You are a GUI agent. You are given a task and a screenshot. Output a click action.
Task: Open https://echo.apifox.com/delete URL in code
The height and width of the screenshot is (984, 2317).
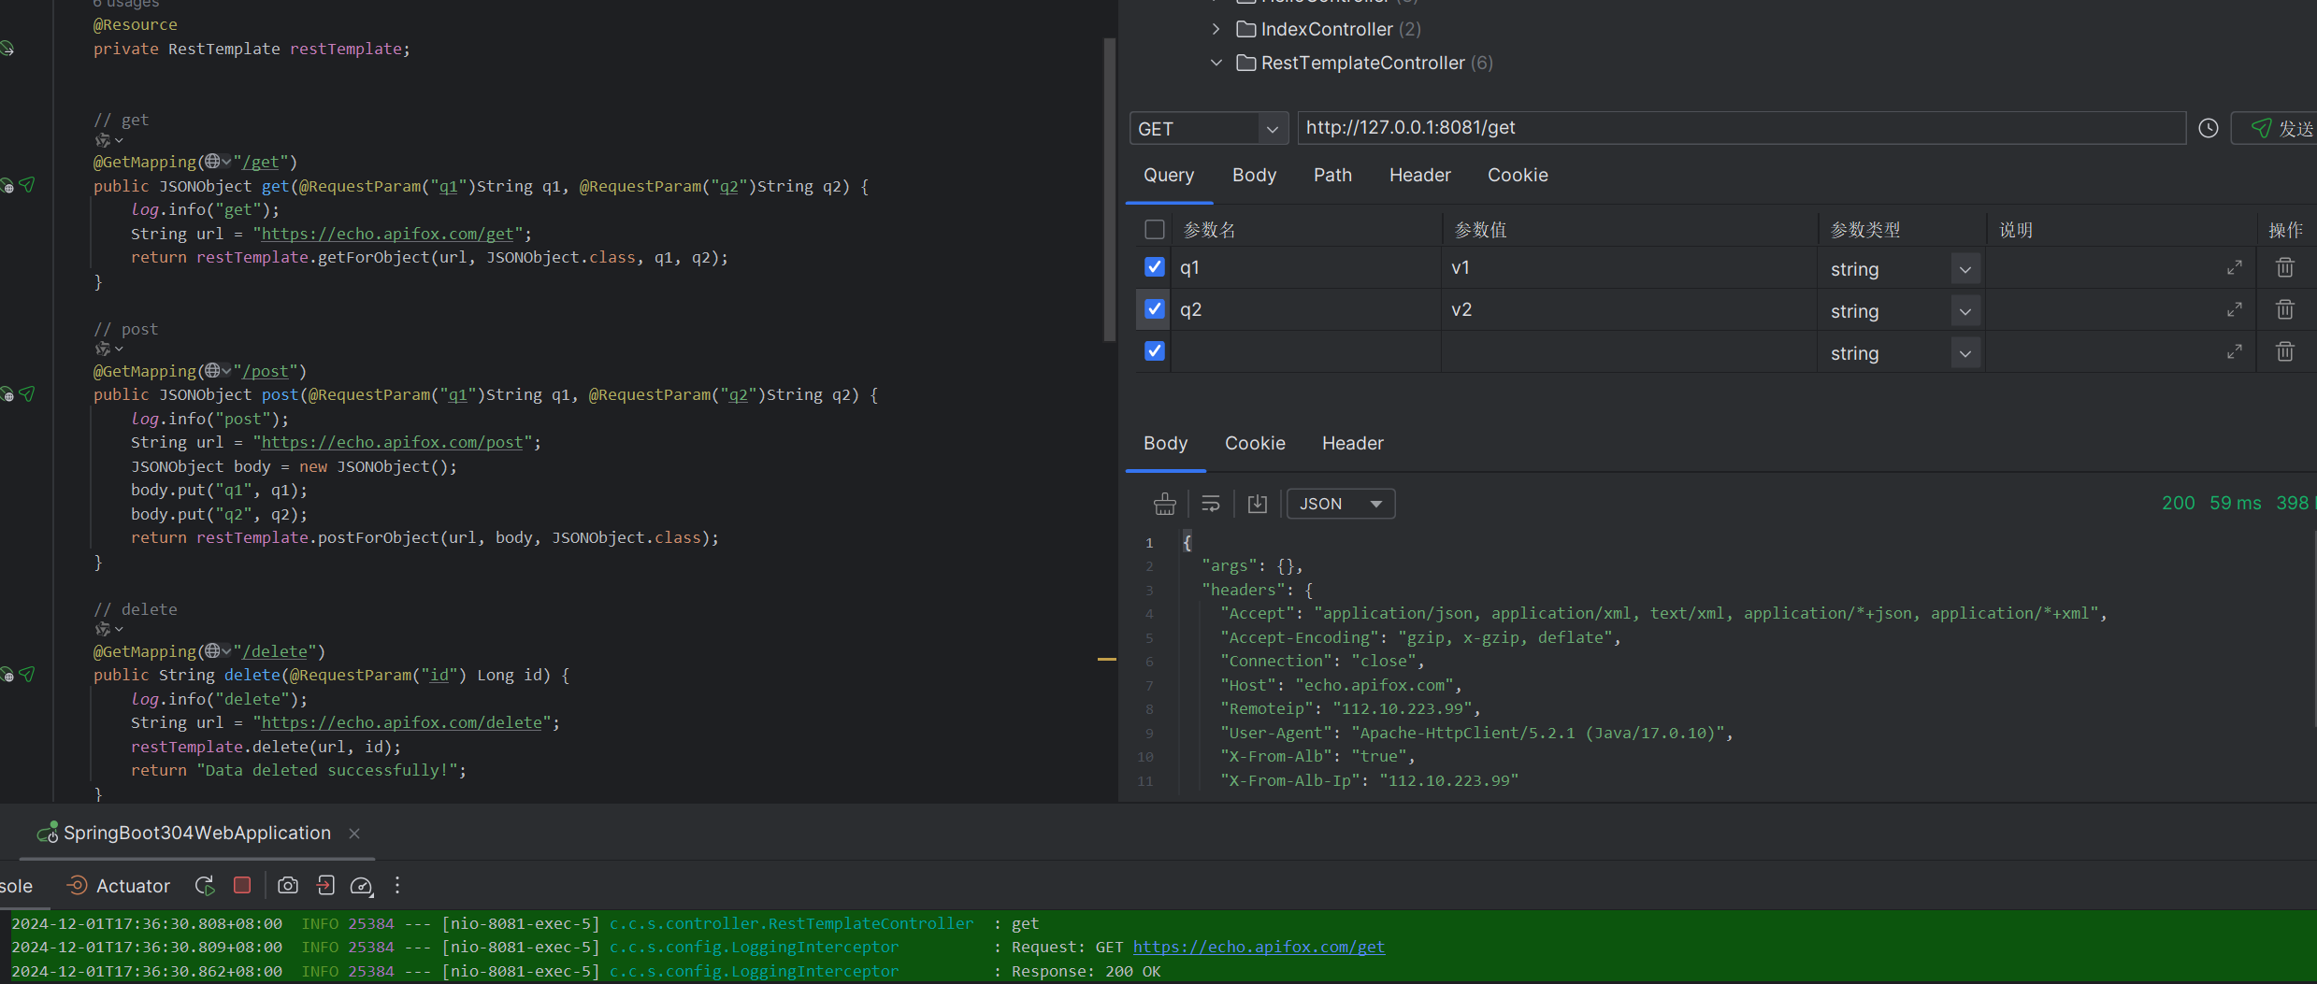pos(401,722)
